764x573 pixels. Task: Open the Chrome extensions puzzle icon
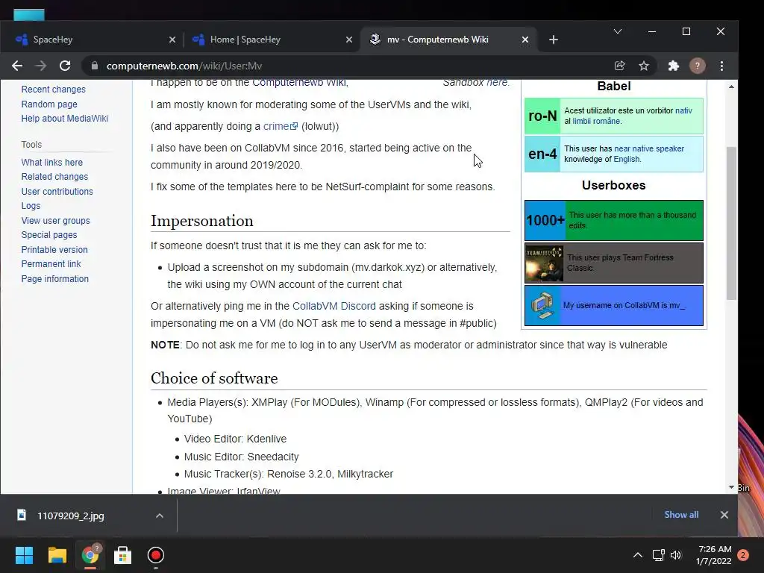(x=674, y=66)
